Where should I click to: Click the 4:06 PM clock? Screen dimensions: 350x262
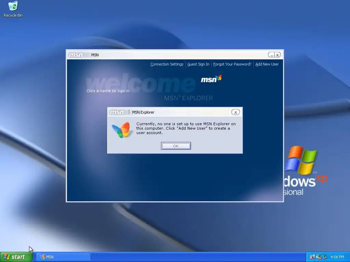pyautogui.click(x=337, y=257)
